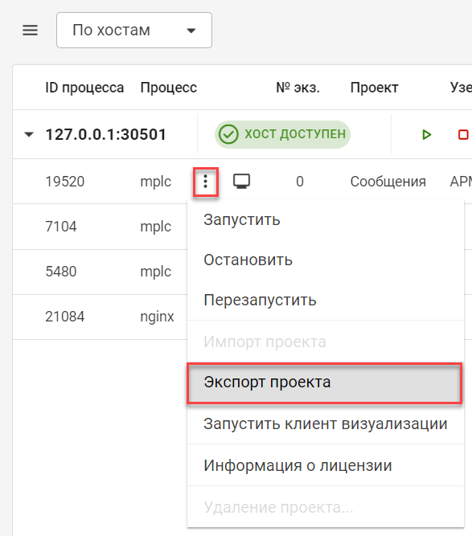The width and height of the screenshot is (472, 536).
Task: Select "Экспорт проекта" menu entry
Action: coord(325,383)
